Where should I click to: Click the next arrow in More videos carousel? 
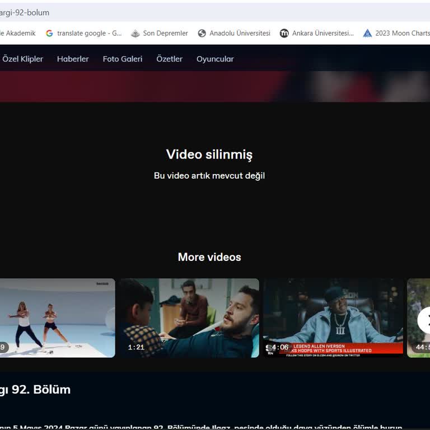pos(424,320)
